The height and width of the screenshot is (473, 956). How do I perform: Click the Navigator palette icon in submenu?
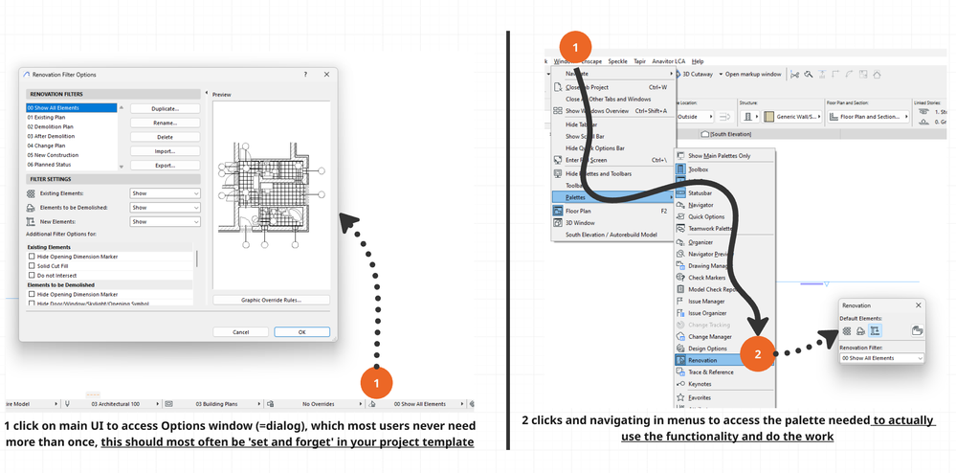tap(681, 205)
